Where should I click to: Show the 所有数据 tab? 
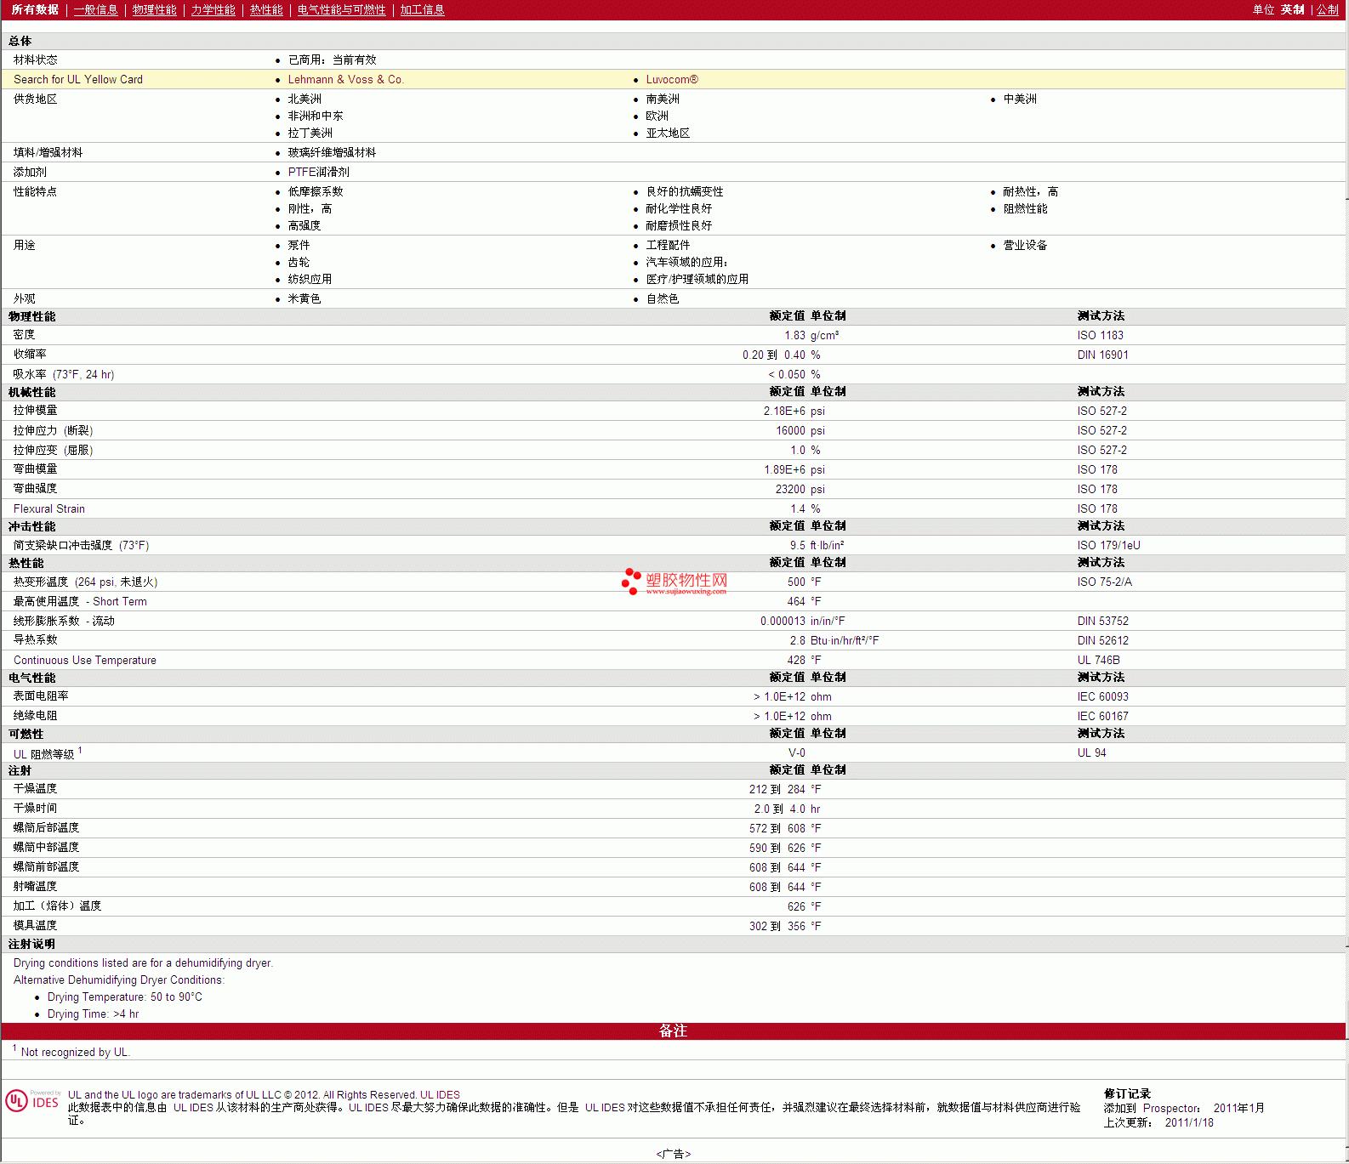[x=35, y=10]
